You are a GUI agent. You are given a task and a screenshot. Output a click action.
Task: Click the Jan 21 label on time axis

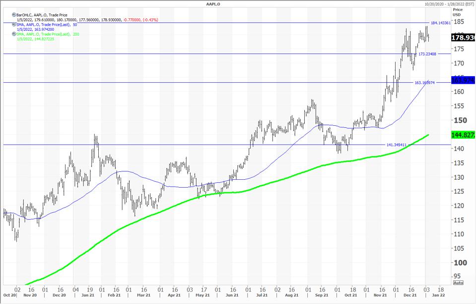[92, 295]
